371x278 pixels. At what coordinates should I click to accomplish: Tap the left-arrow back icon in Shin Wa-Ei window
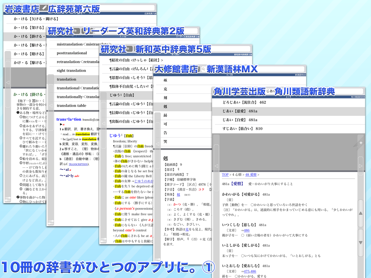(103, 123)
